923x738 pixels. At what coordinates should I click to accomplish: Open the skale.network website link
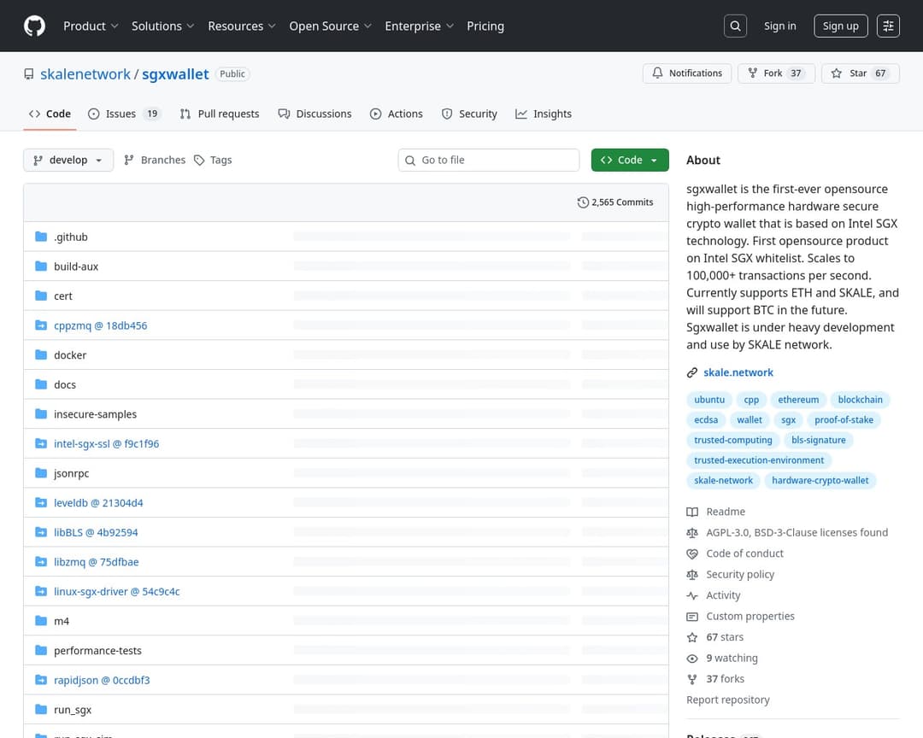click(x=738, y=372)
